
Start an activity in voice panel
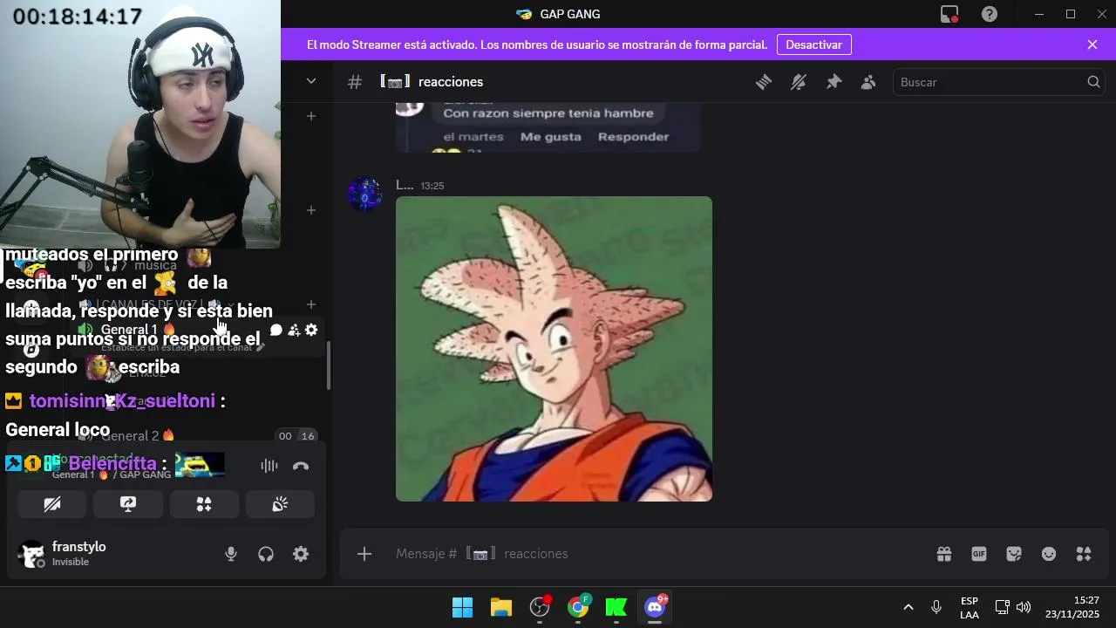[x=204, y=504]
